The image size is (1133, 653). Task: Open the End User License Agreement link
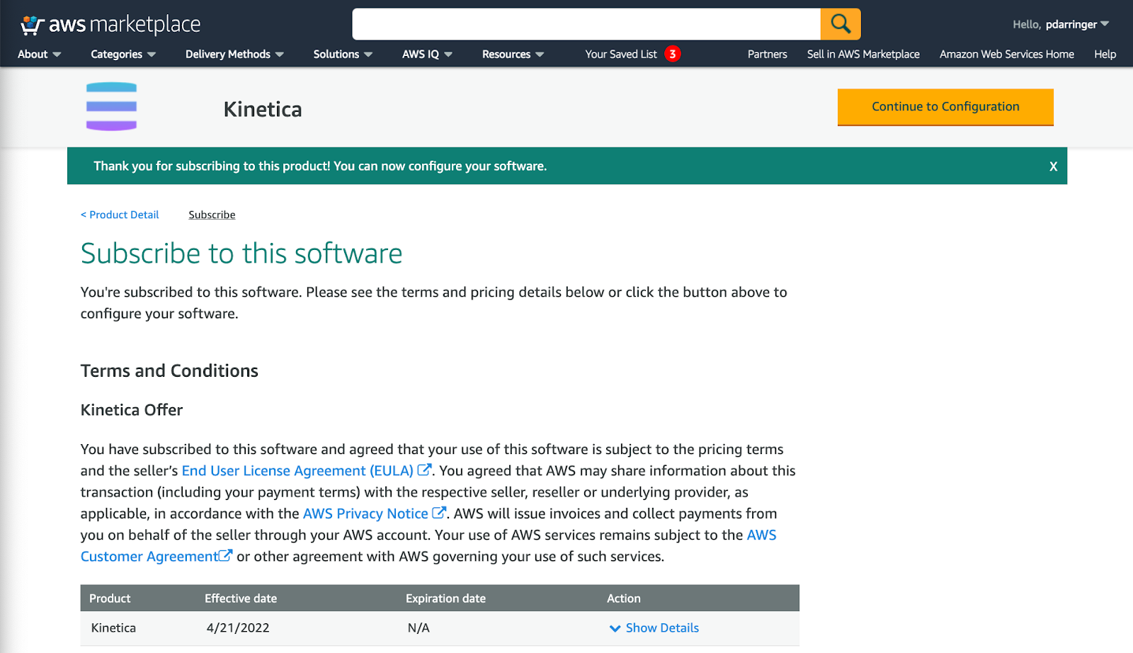(297, 470)
